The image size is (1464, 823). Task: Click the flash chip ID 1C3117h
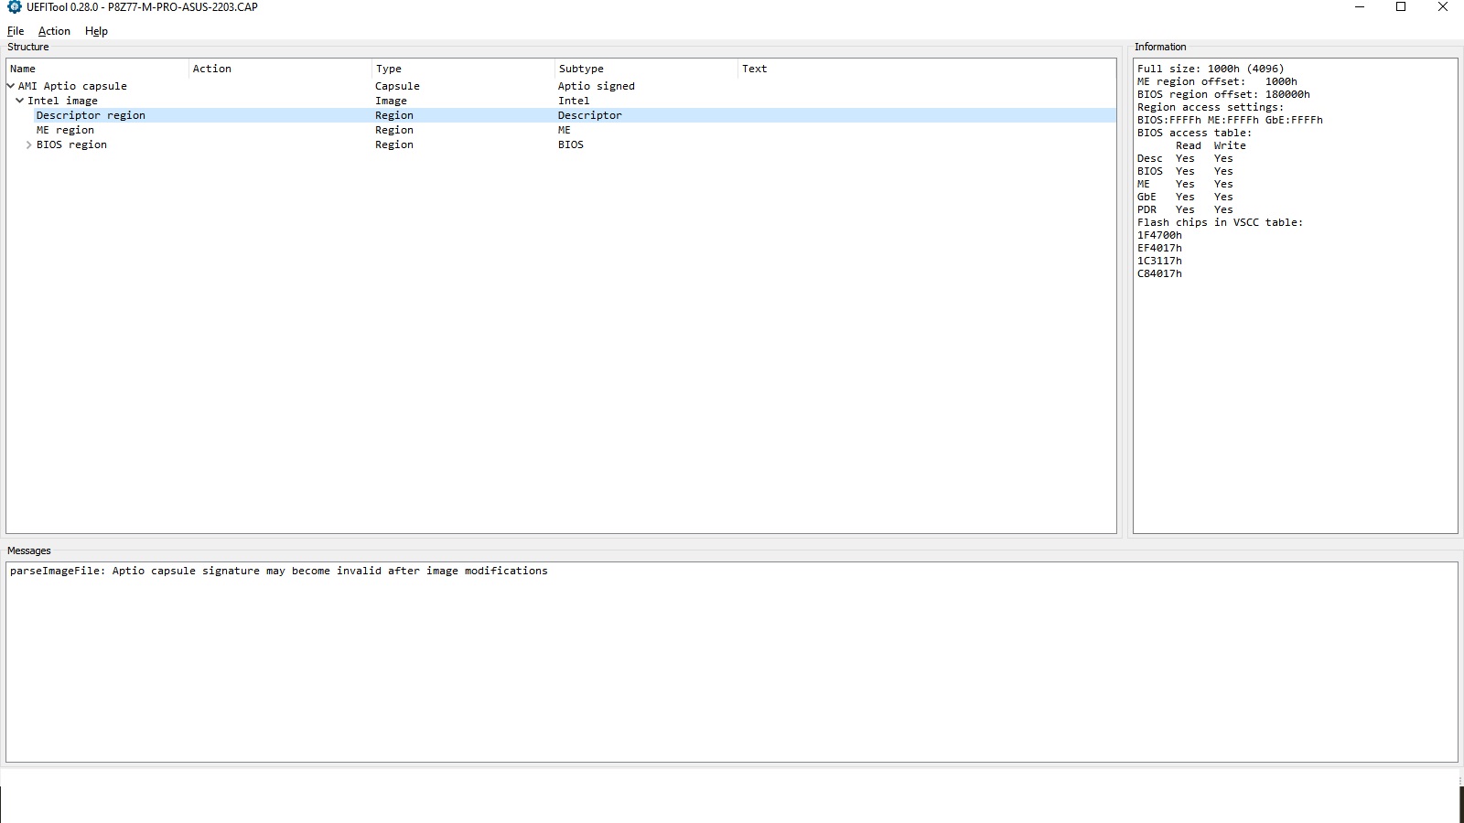[1159, 261]
